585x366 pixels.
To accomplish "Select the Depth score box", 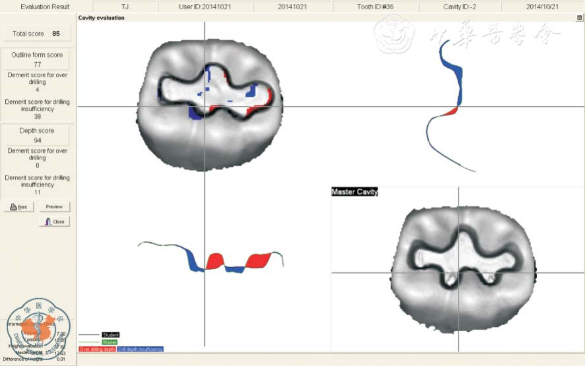I will (37, 135).
